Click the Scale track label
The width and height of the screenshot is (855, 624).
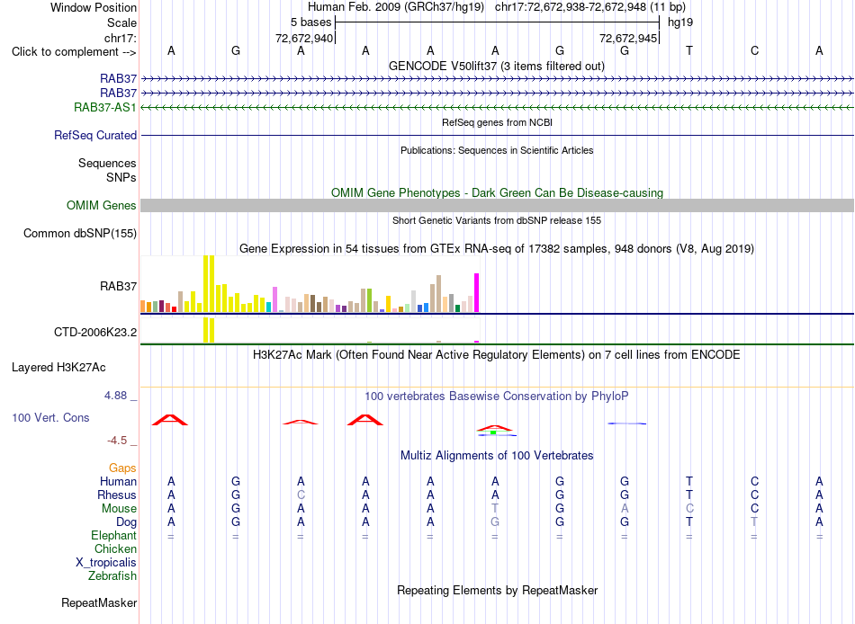pyautogui.click(x=121, y=22)
